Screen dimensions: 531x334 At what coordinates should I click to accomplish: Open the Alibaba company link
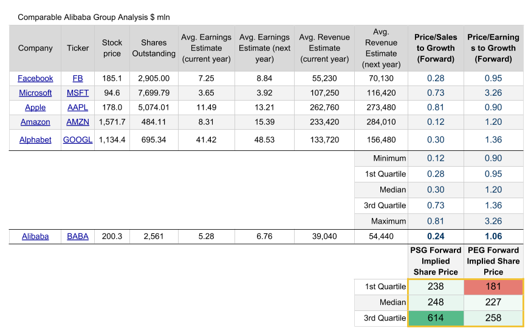pyautogui.click(x=35, y=236)
